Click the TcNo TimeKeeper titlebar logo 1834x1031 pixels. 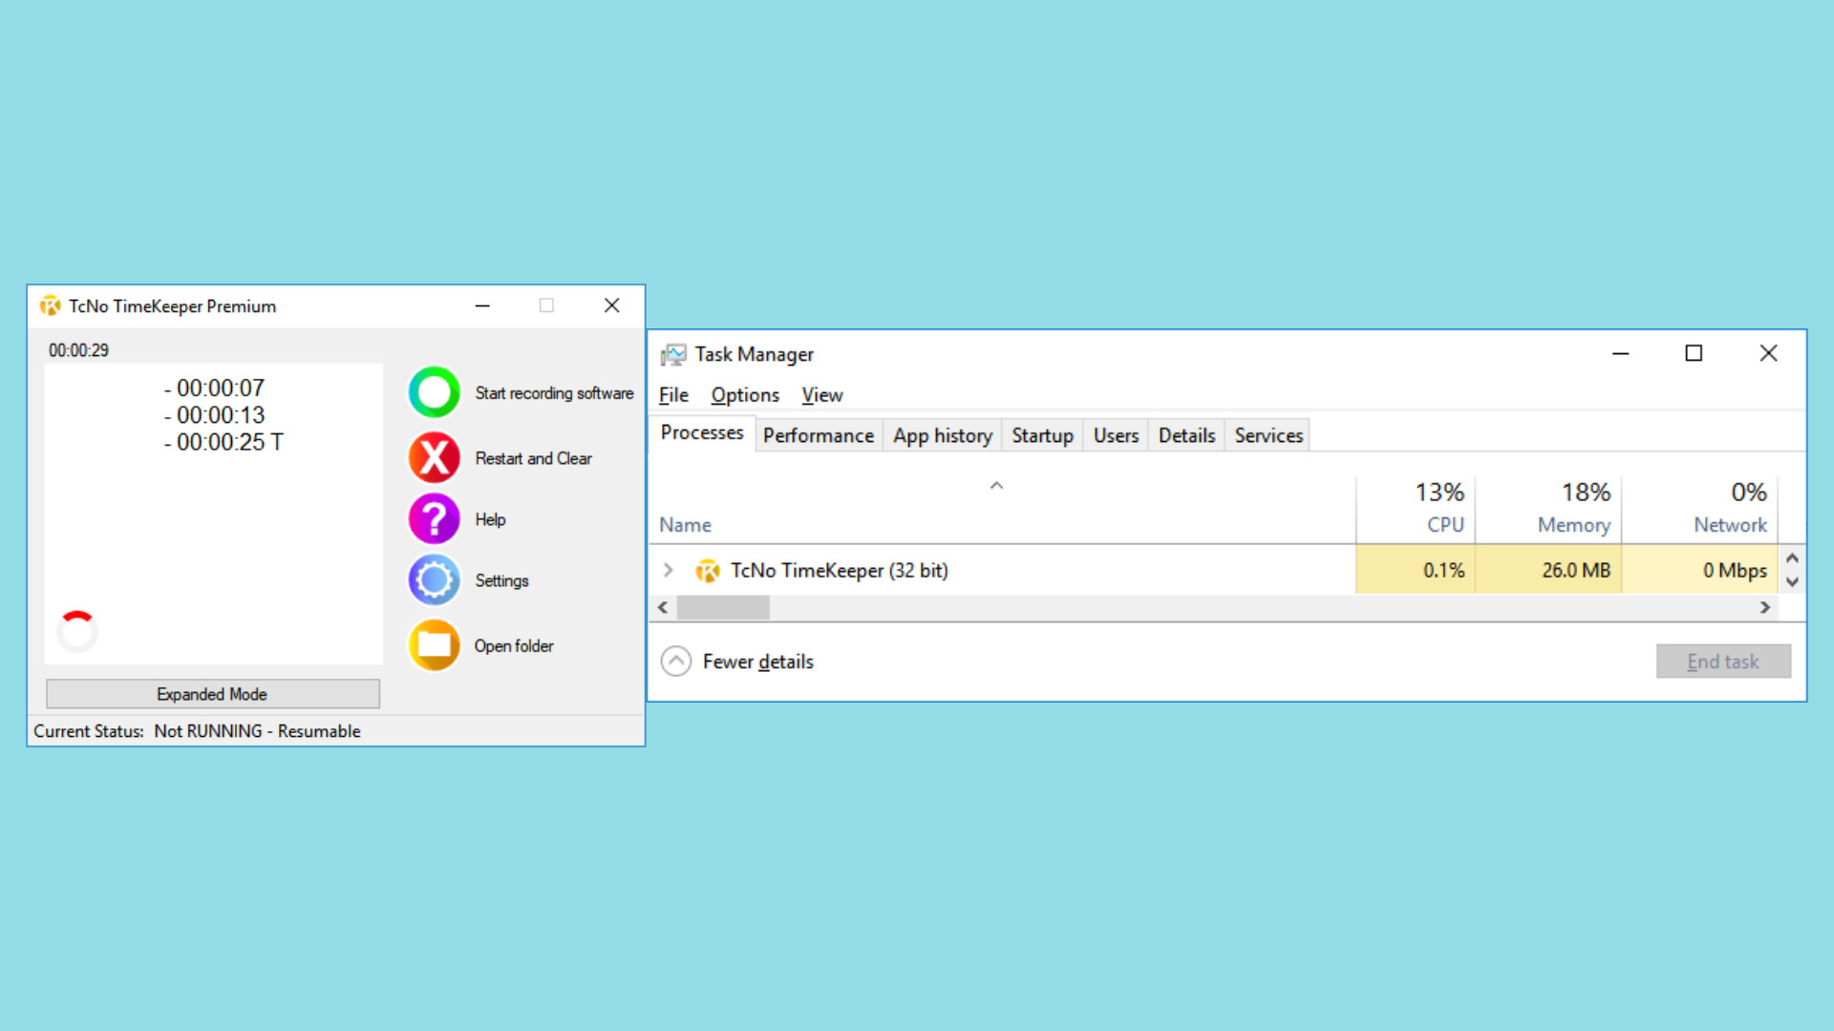tap(50, 305)
